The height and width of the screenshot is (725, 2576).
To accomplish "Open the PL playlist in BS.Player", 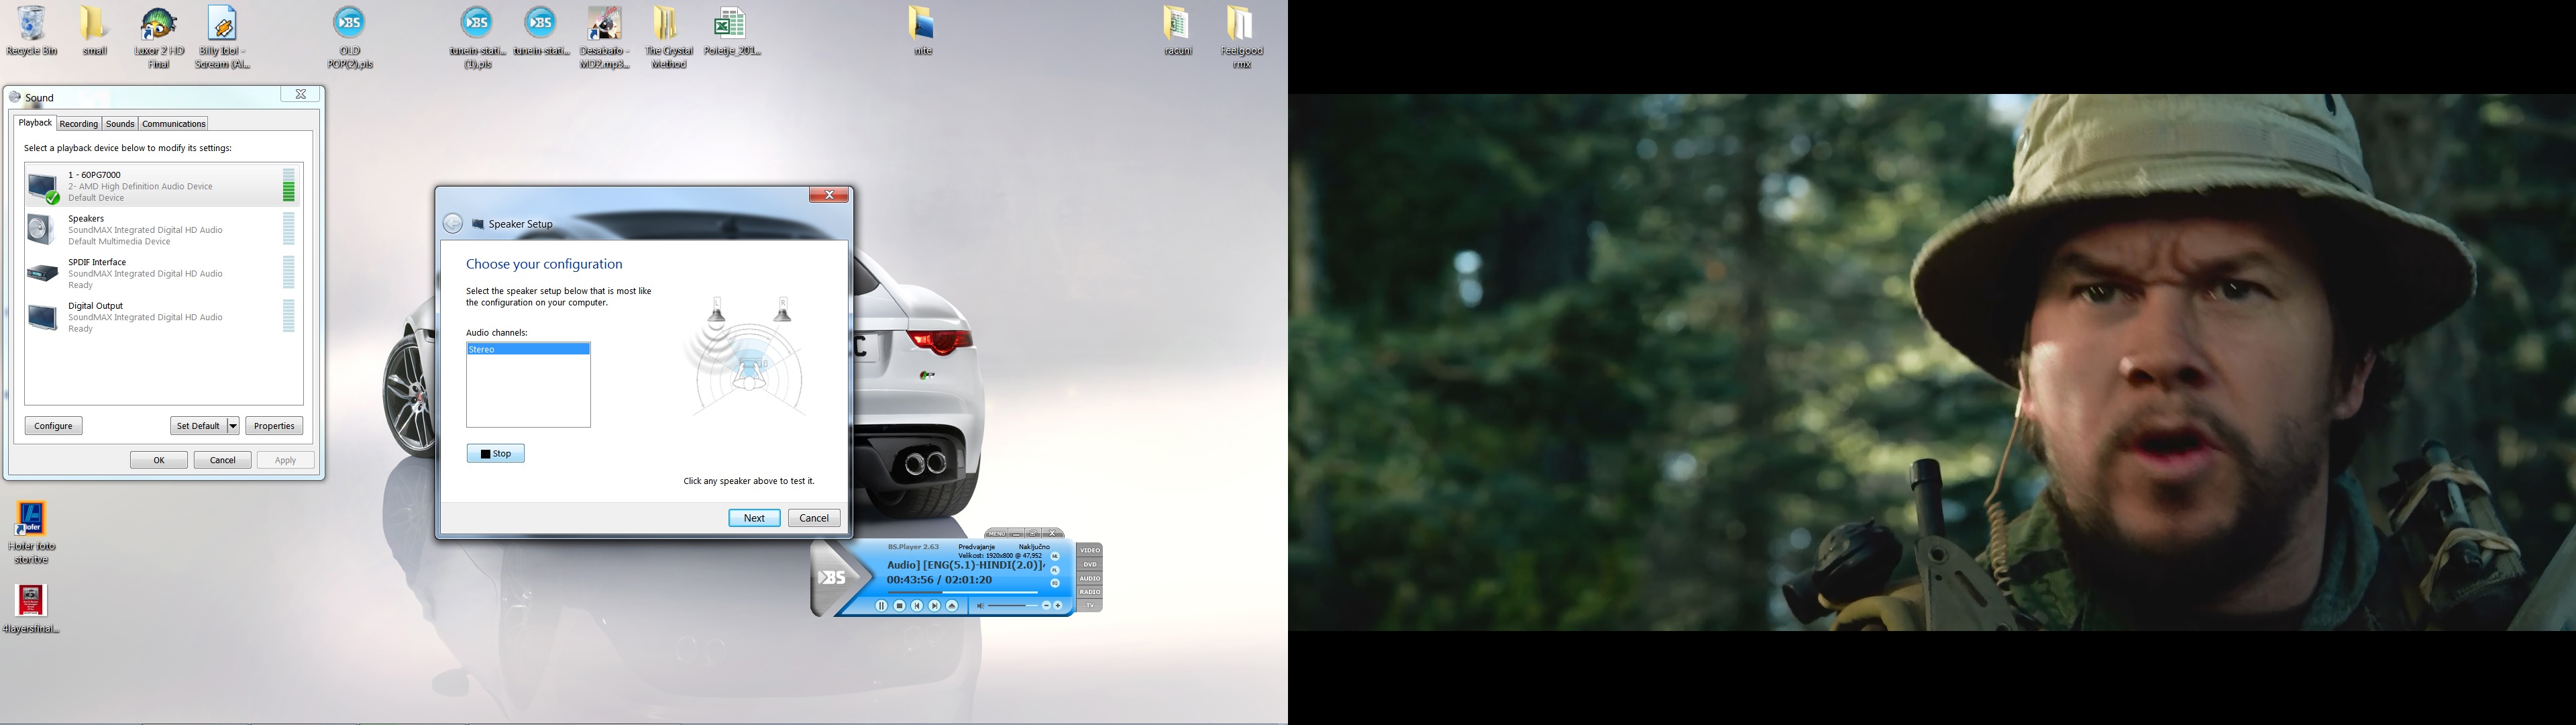I will click(x=1055, y=571).
